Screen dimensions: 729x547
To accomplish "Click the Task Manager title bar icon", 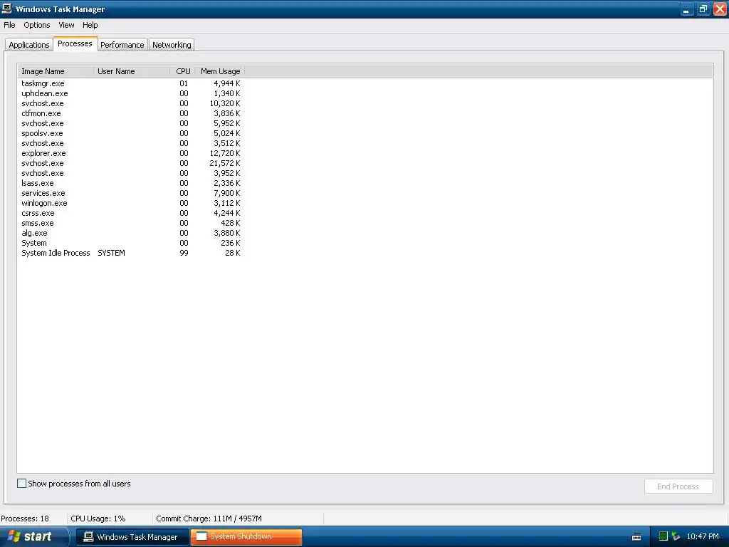I will pyautogui.click(x=7, y=9).
